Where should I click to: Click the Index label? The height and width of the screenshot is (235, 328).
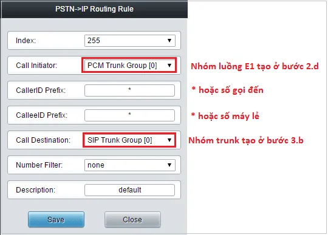[x=26, y=41]
